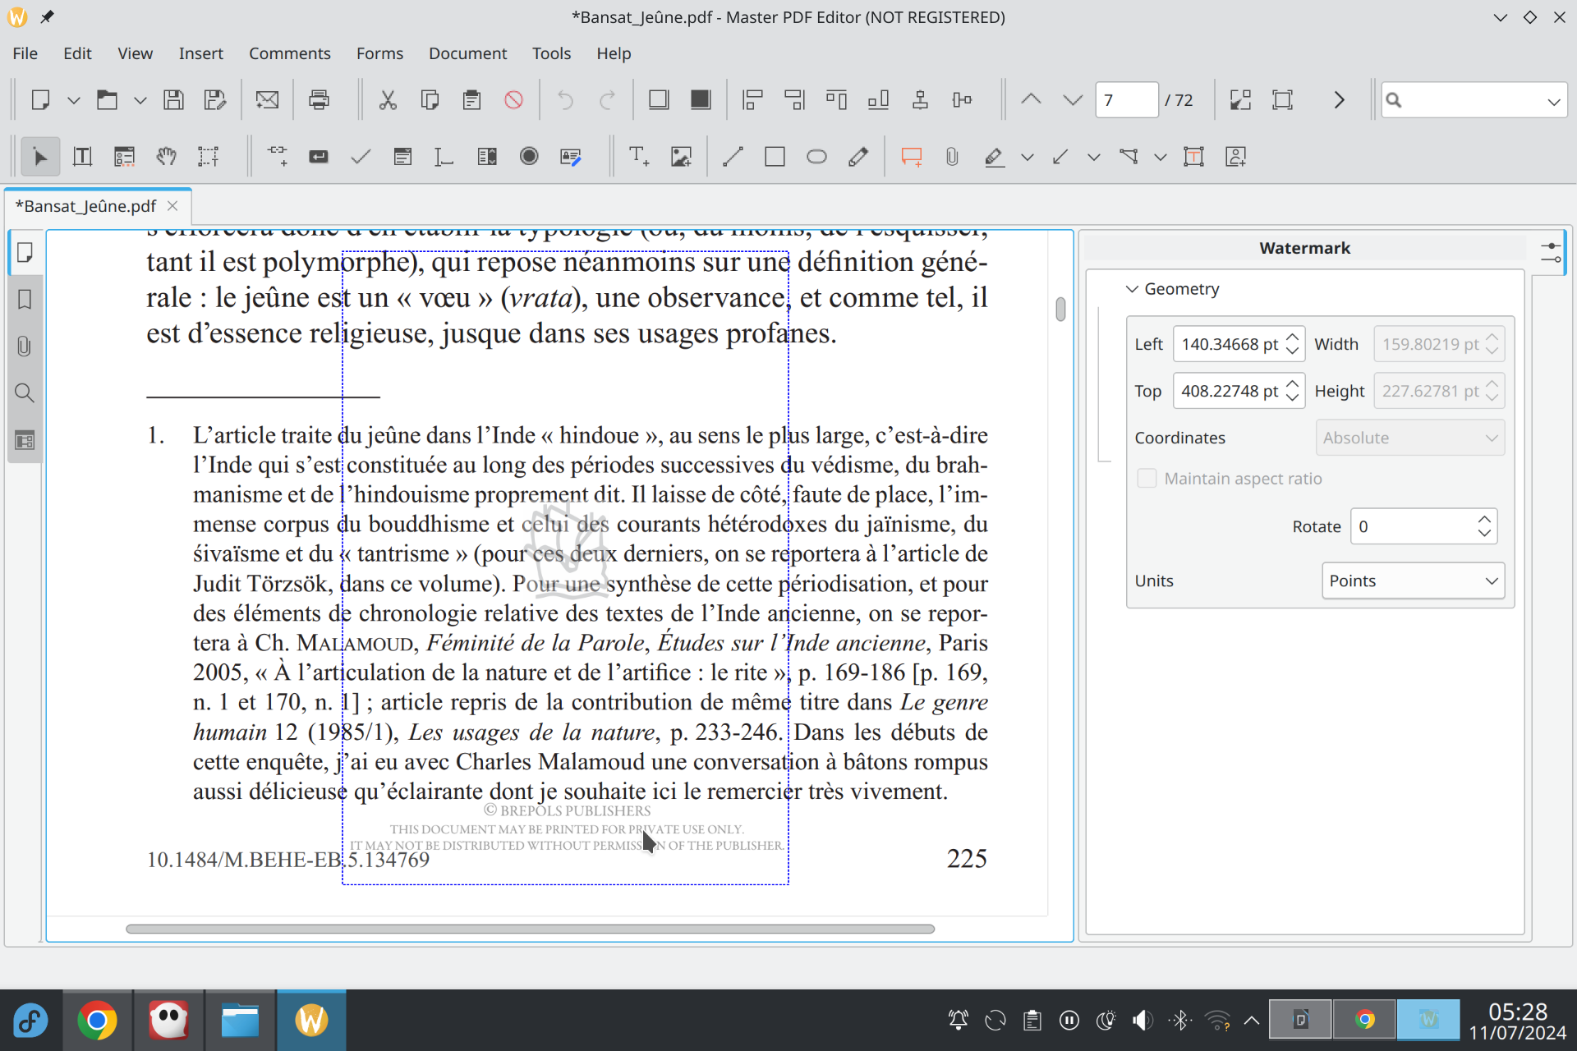Viewport: 1577px width, 1051px height.
Task: Select the Edit Text tool
Action: 82,157
